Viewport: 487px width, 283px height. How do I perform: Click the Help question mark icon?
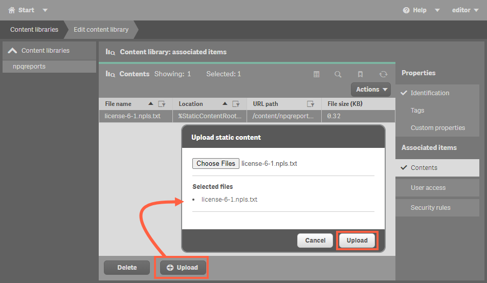[406, 10]
